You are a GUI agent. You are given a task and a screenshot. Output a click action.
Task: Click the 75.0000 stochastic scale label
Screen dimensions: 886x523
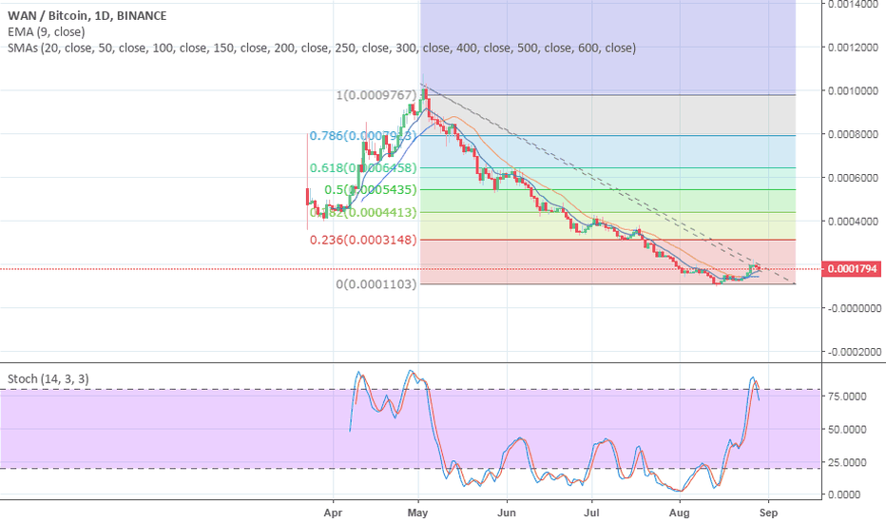tap(847, 397)
